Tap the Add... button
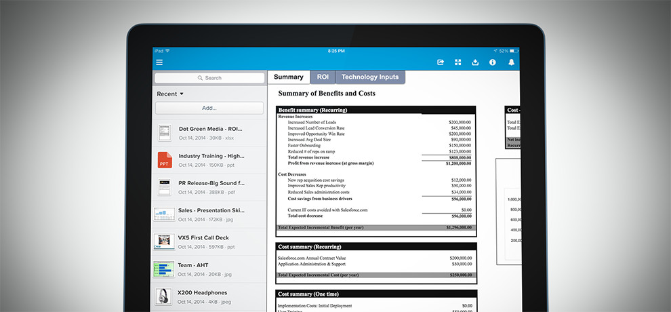Screen dimensions: 671x312 click(x=209, y=108)
